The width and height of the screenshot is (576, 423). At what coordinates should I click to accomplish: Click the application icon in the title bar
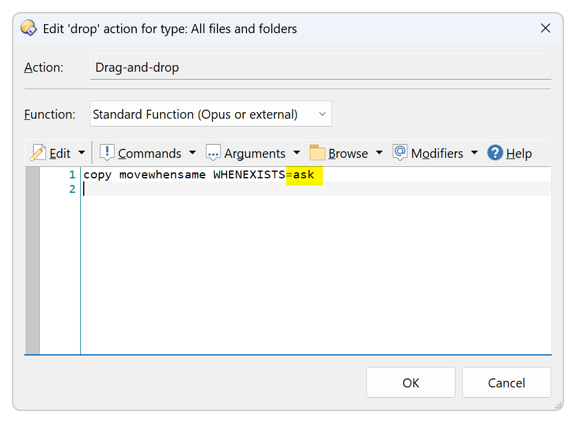pos(28,28)
